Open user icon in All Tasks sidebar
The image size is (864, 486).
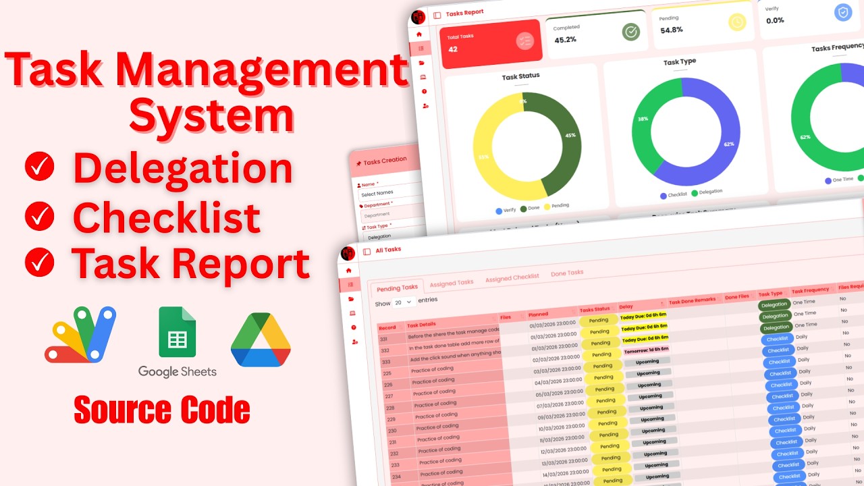[x=355, y=342]
